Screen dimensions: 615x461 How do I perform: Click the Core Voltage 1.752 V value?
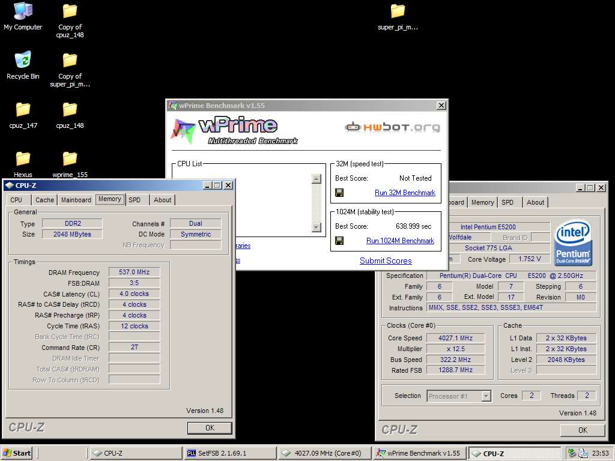(530, 259)
